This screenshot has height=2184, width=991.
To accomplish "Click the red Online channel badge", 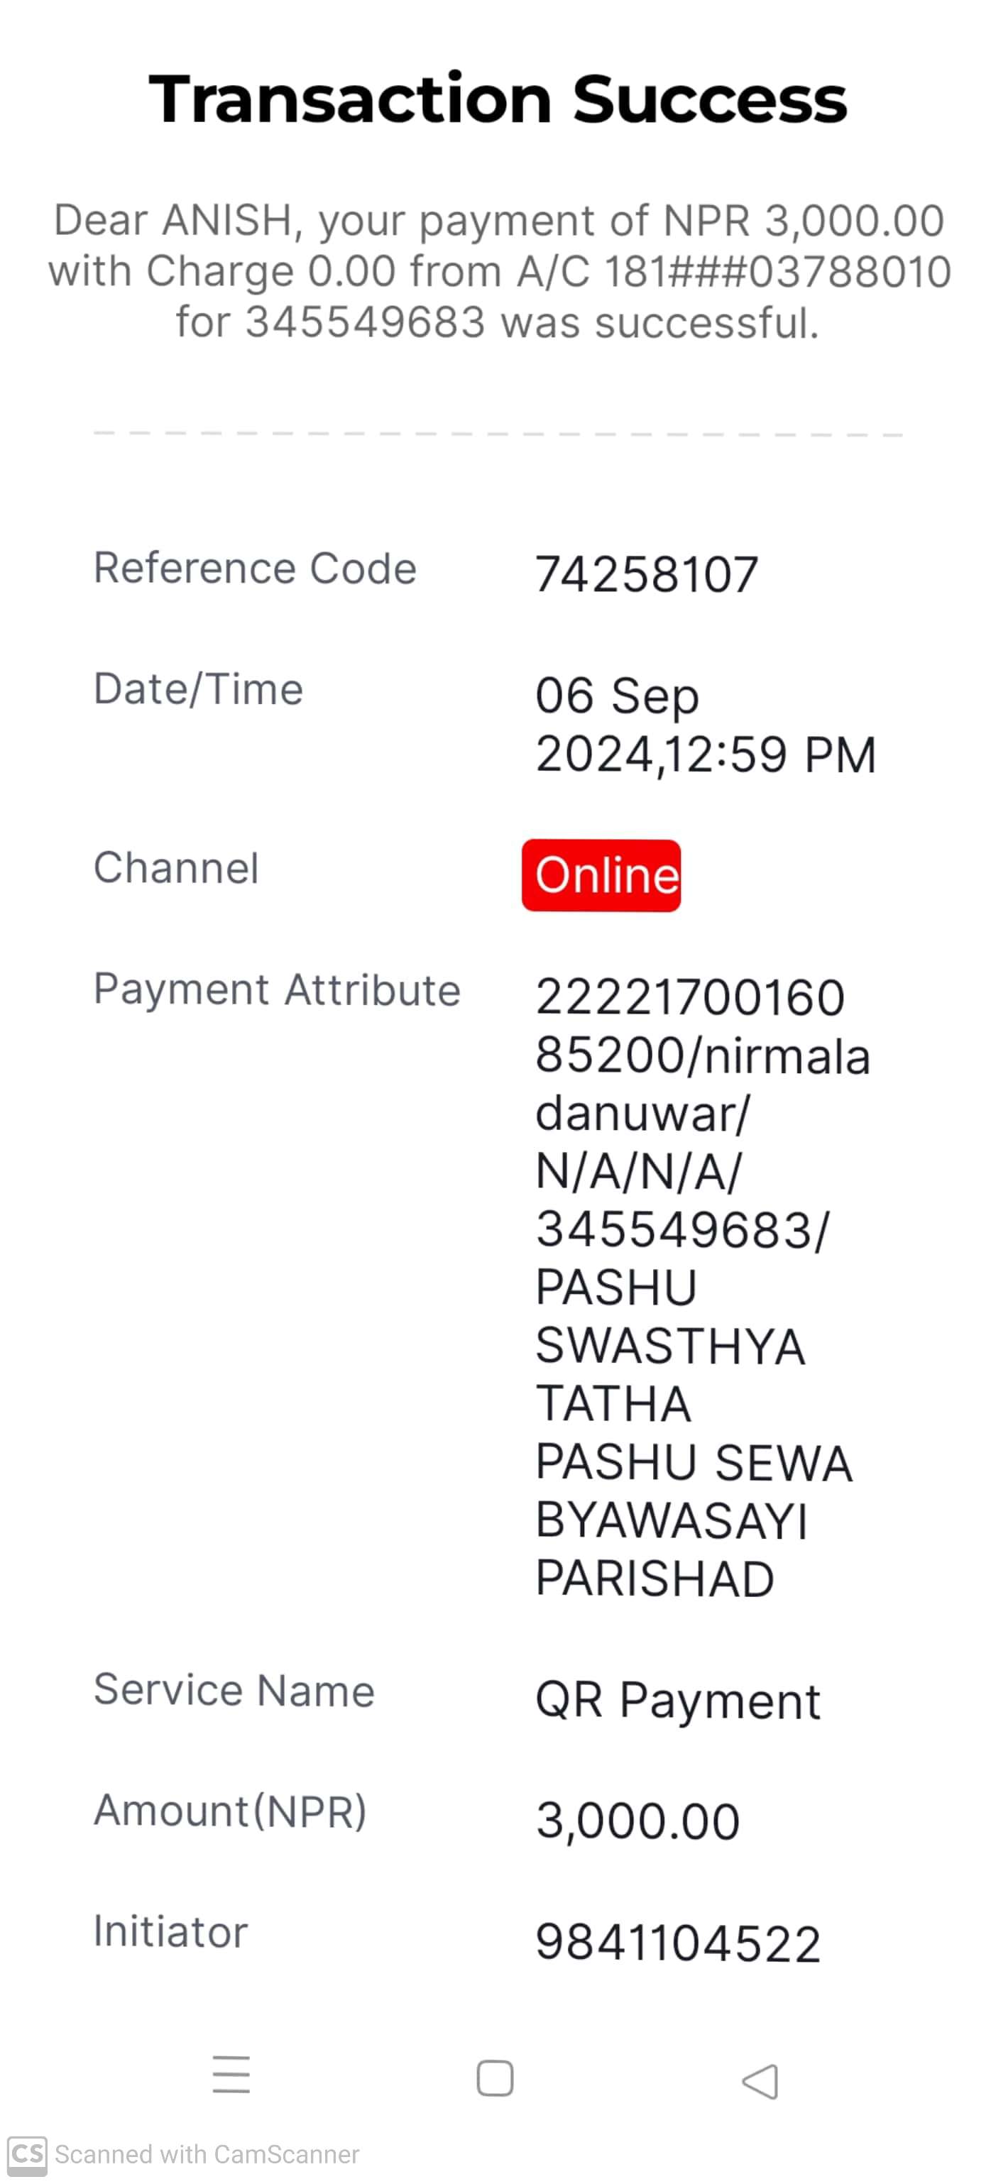I will point(601,875).
